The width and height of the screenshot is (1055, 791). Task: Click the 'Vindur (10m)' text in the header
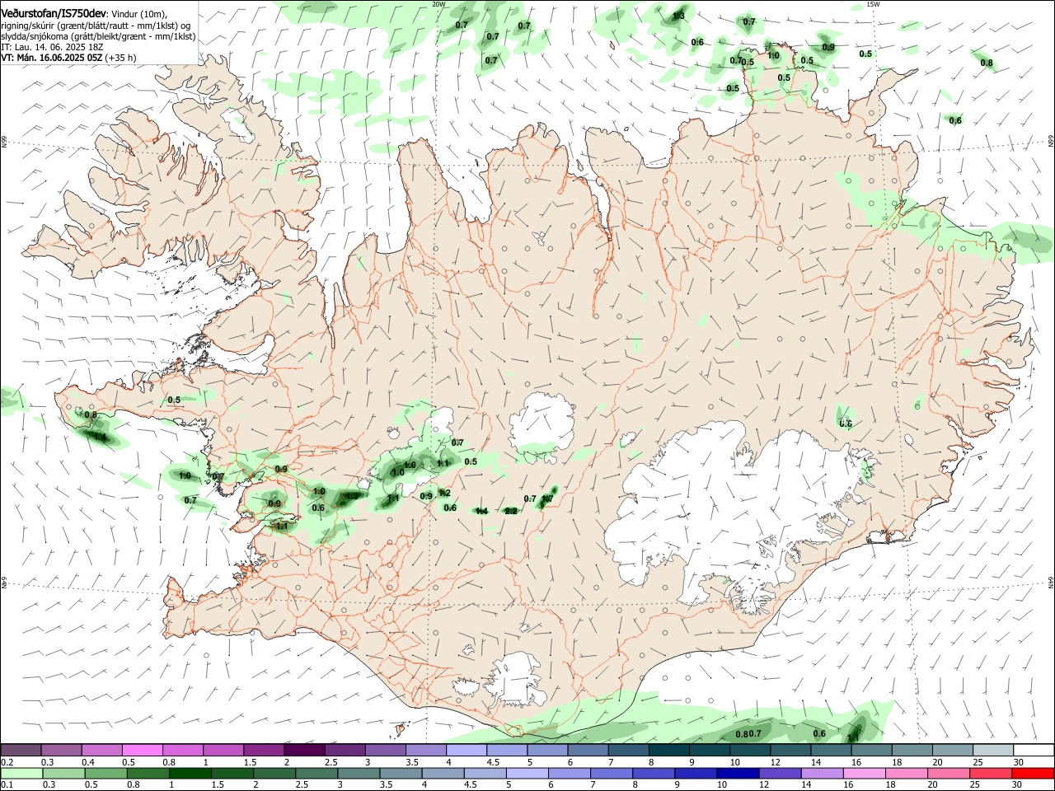pyautogui.click(x=139, y=14)
